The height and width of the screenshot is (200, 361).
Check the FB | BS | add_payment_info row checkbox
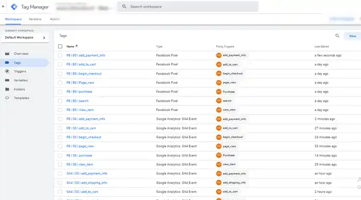pyautogui.click(x=60, y=56)
